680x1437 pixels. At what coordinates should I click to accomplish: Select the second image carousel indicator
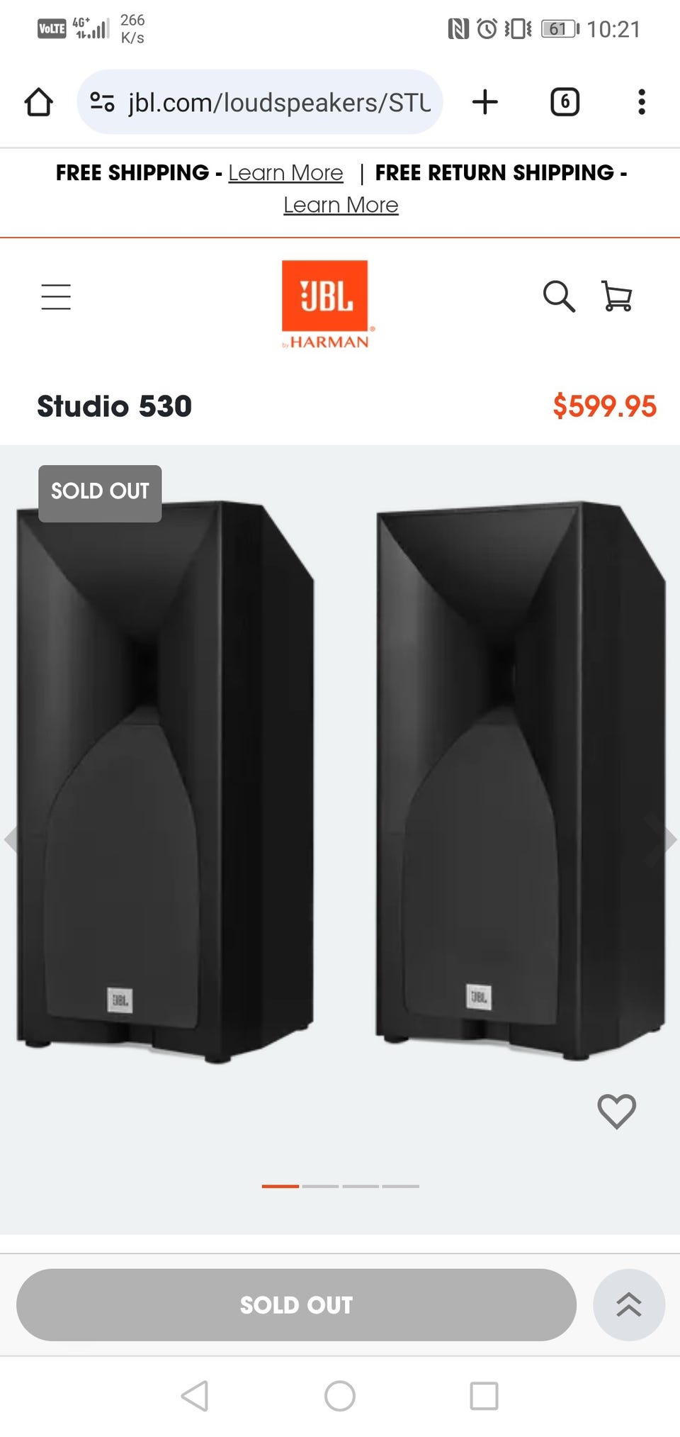[320, 1186]
